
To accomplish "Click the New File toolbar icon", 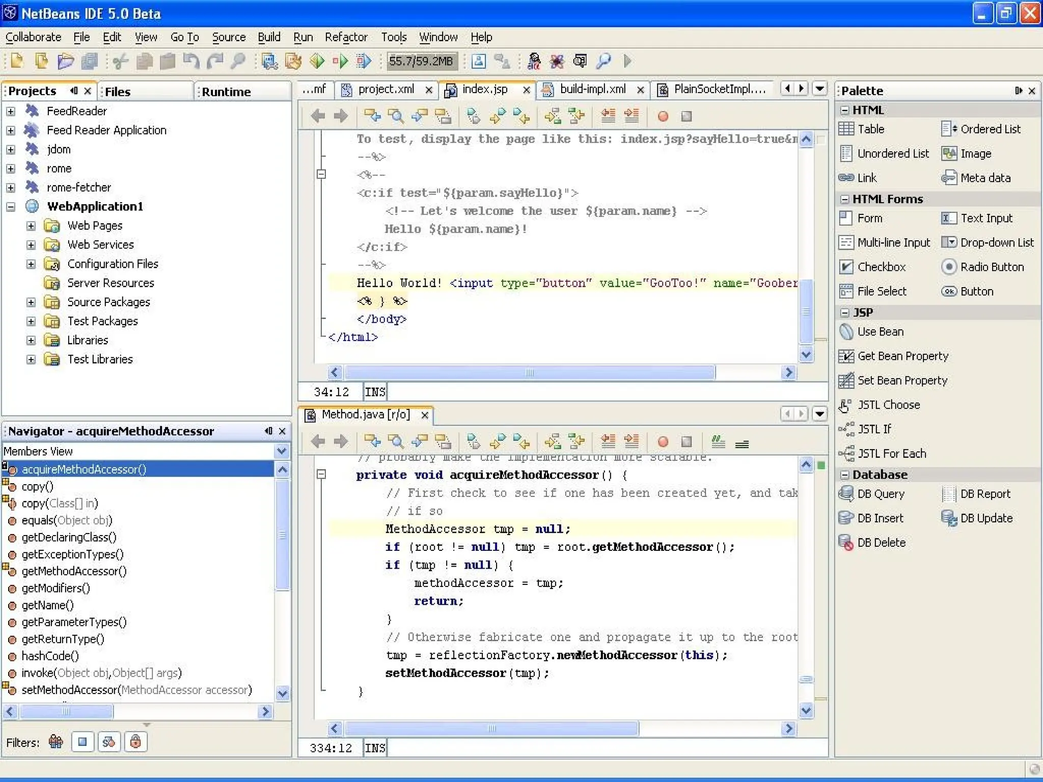I will (17, 62).
